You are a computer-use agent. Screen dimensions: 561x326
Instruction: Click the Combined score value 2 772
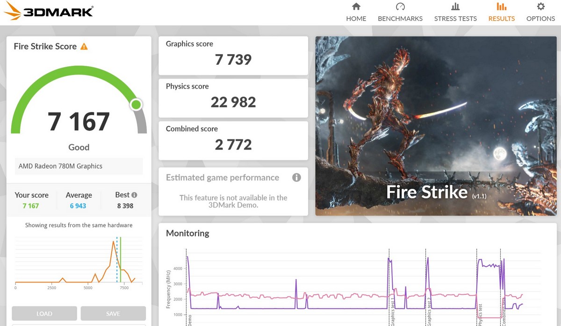tap(233, 145)
